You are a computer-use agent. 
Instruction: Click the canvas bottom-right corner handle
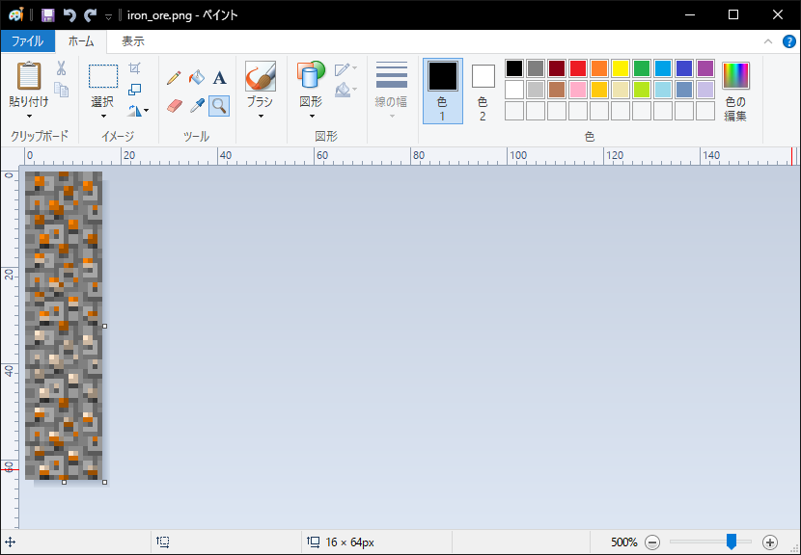(x=105, y=482)
